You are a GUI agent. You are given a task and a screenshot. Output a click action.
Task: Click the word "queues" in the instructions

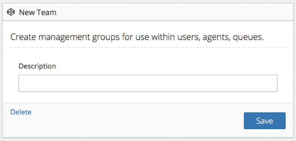click(248, 37)
